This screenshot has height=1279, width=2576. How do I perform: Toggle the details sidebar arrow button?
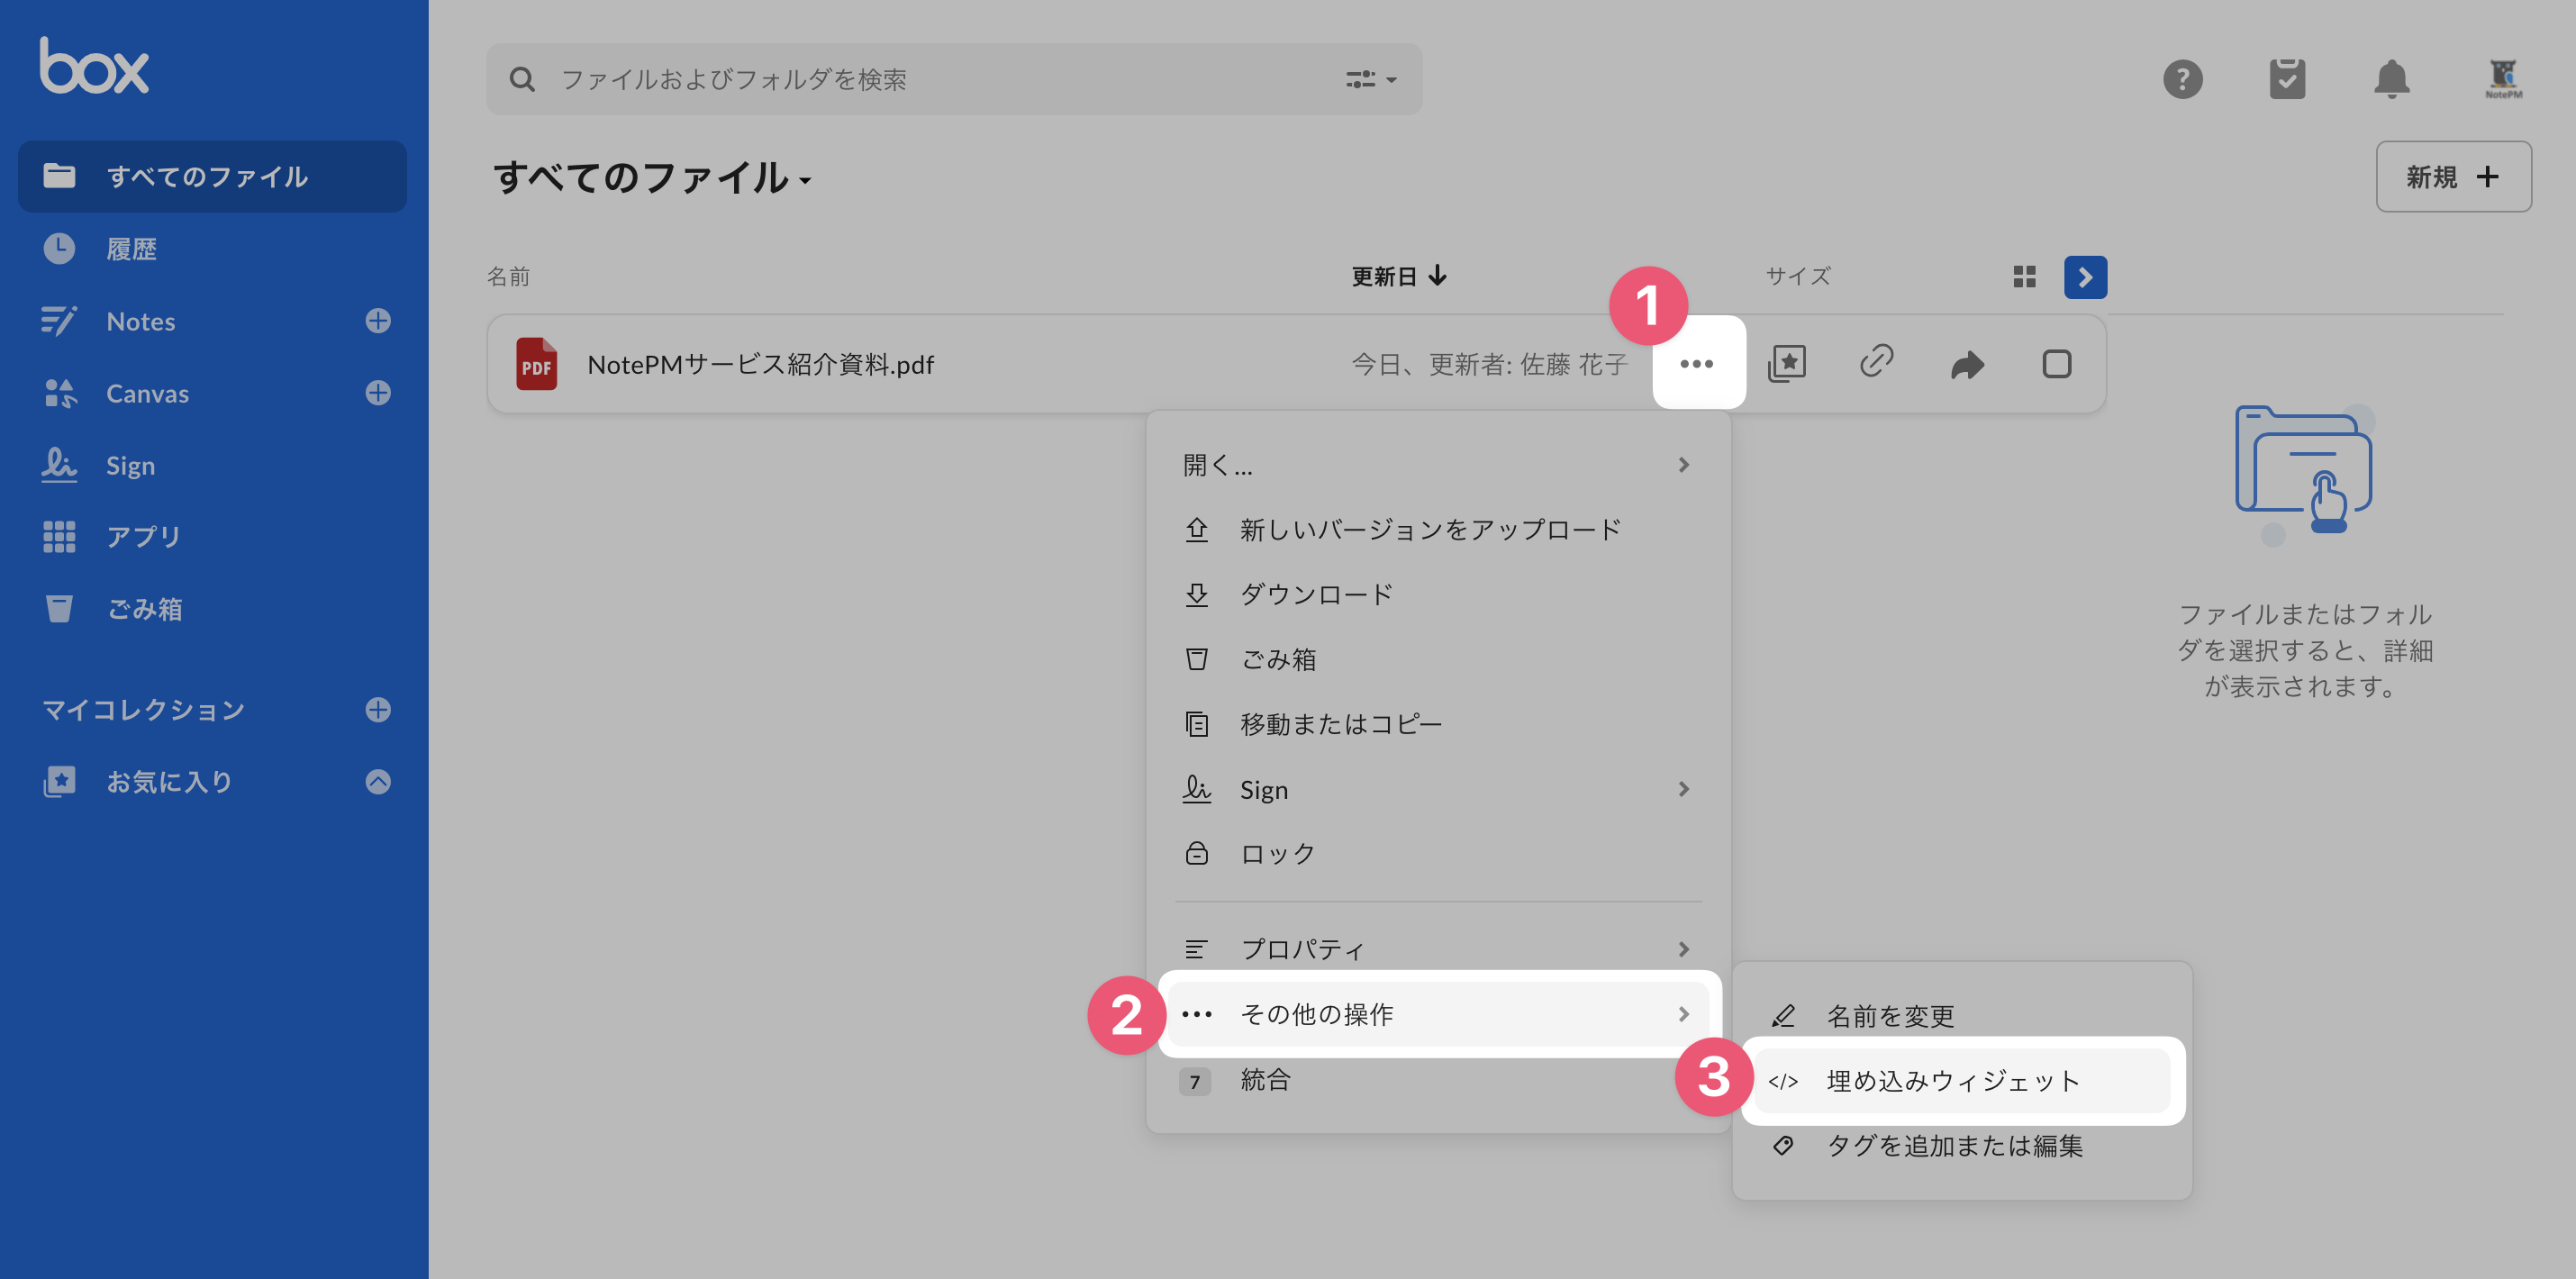pyautogui.click(x=2085, y=277)
